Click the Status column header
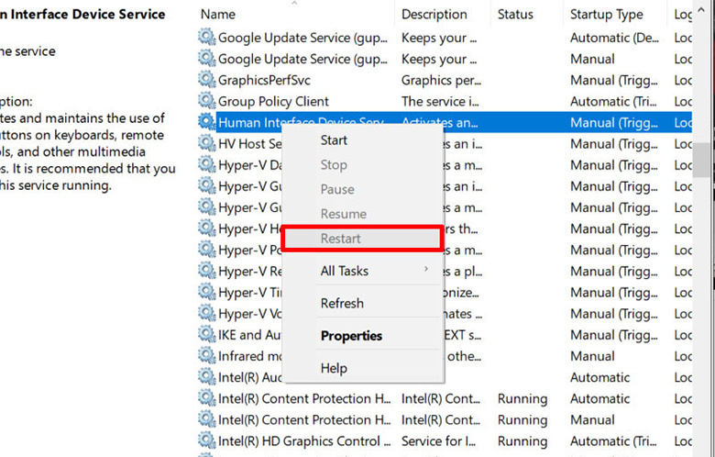The image size is (715, 457). [x=515, y=15]
